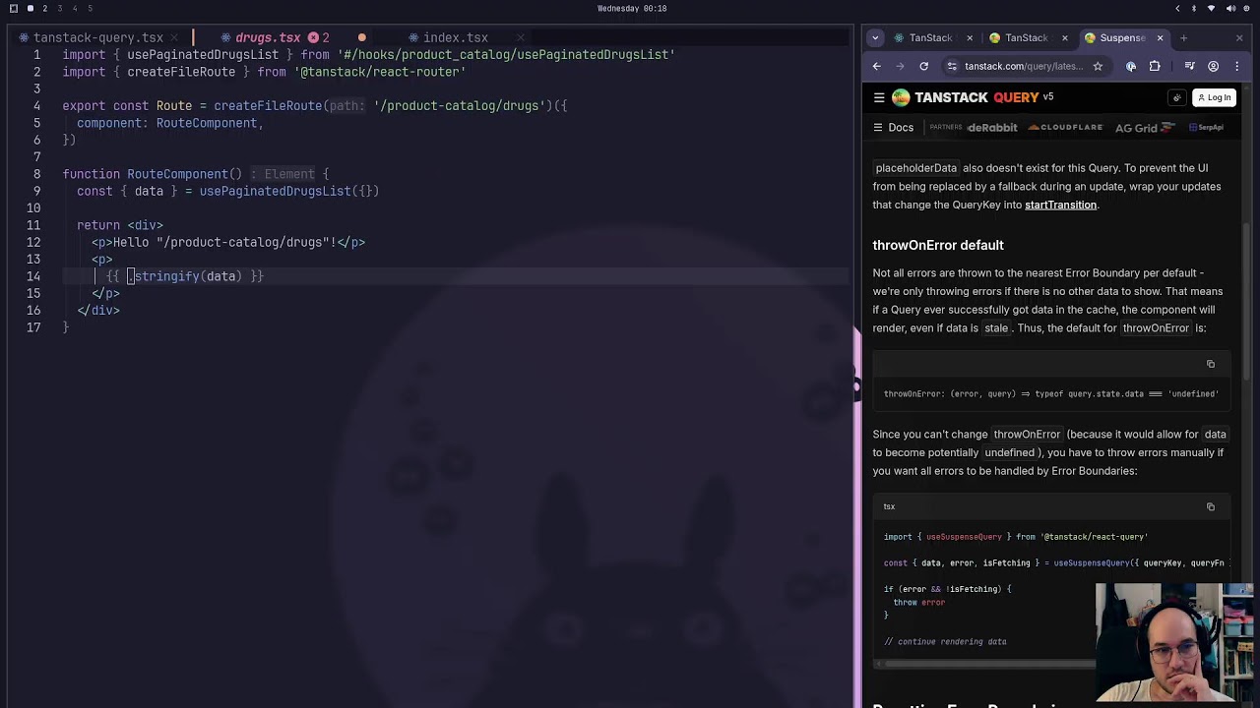Click the "stale" inline code word
Image resolution: width=1260 pixels, height=708 pixels.
(996, 327)
